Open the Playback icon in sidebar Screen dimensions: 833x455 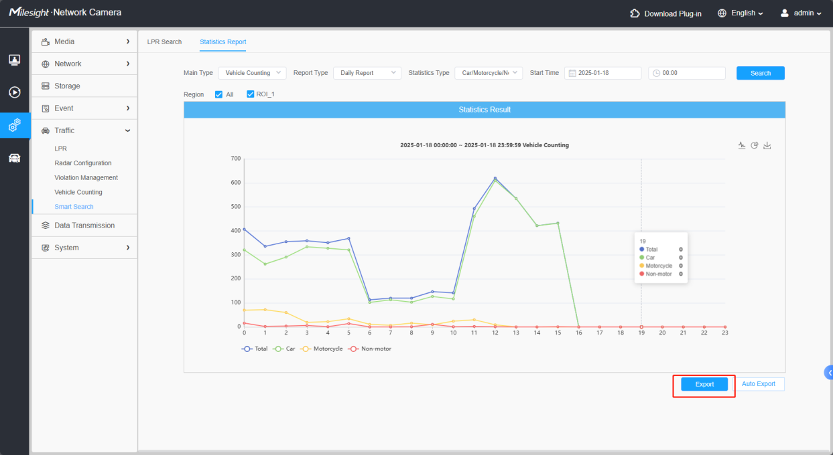coord(14,92)
